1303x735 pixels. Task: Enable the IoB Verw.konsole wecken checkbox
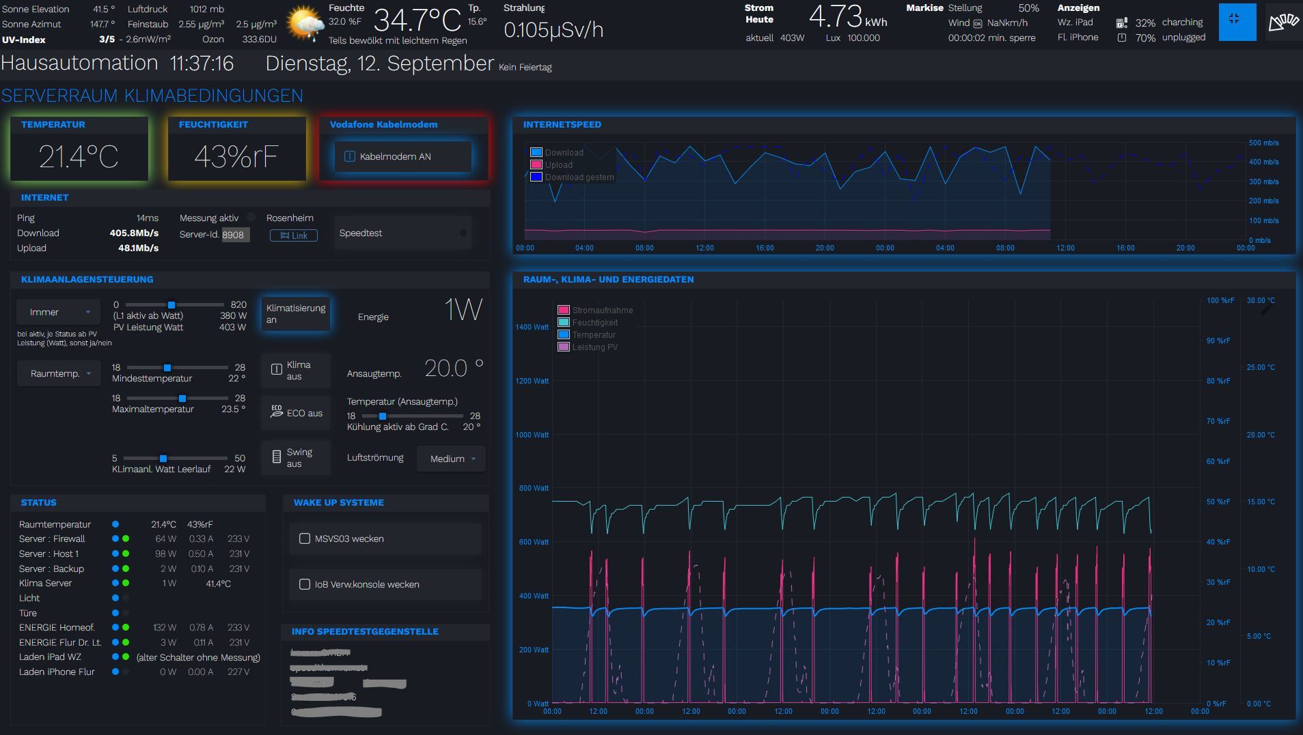pyautogui.click(x=305, y=584)
